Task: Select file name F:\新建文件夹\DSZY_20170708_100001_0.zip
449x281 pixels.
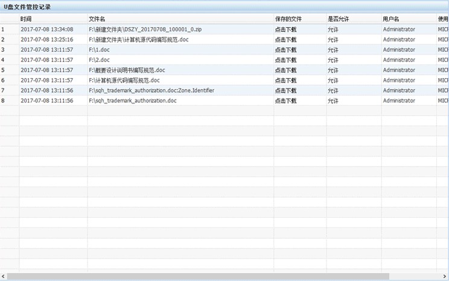Action: pos(145,29)
